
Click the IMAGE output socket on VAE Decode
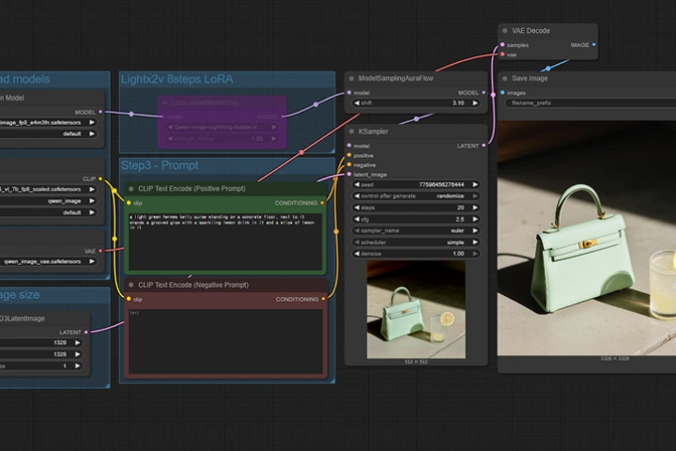[x=593, y=44]
